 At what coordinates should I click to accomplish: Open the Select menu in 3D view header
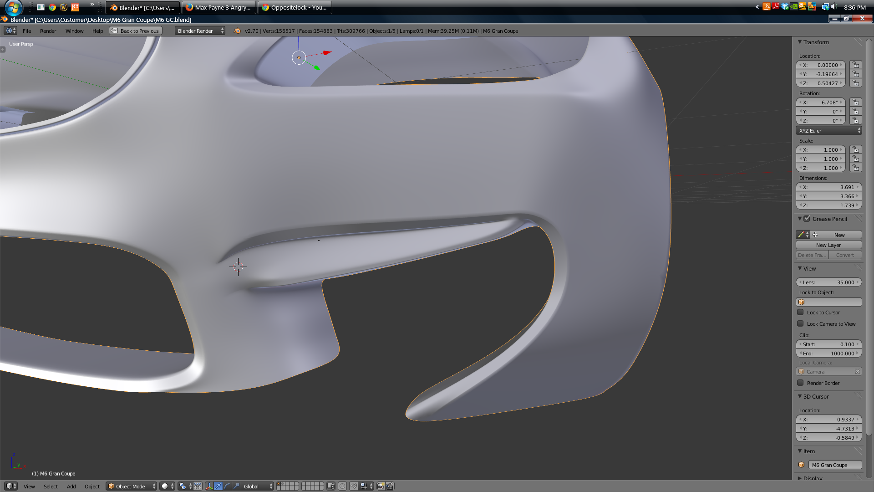(x=51, y=486)
